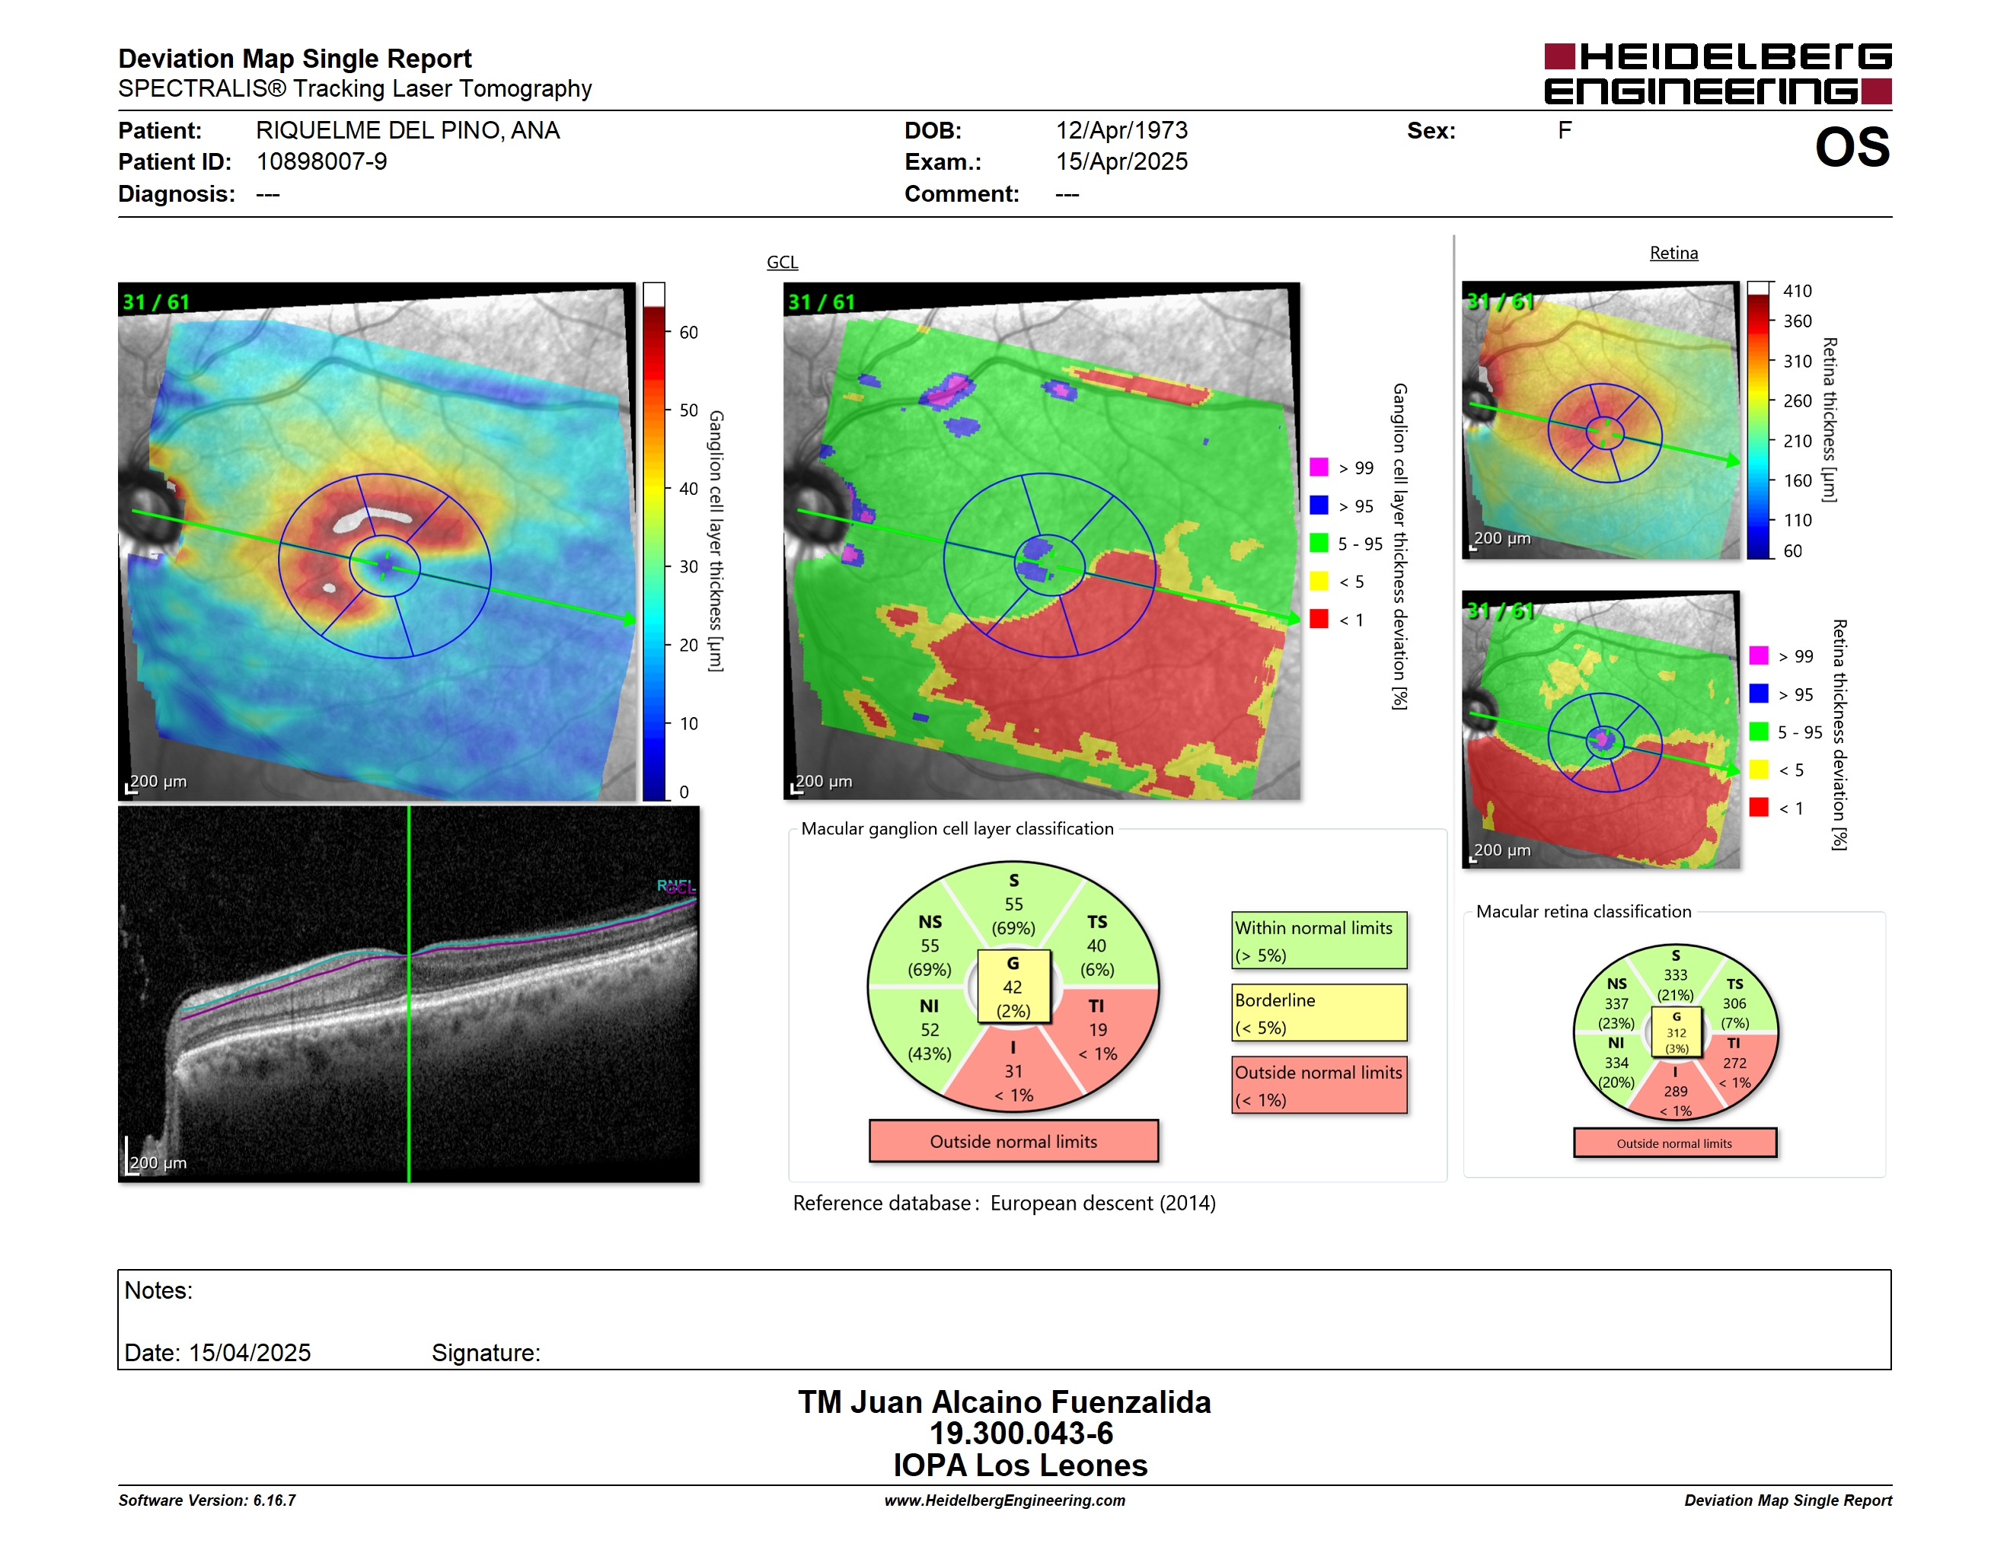Viewport: 2010px width, 1553px height.
Task: Click 31 / 61 label on GCL deviation map
Action: coord(820,301)
